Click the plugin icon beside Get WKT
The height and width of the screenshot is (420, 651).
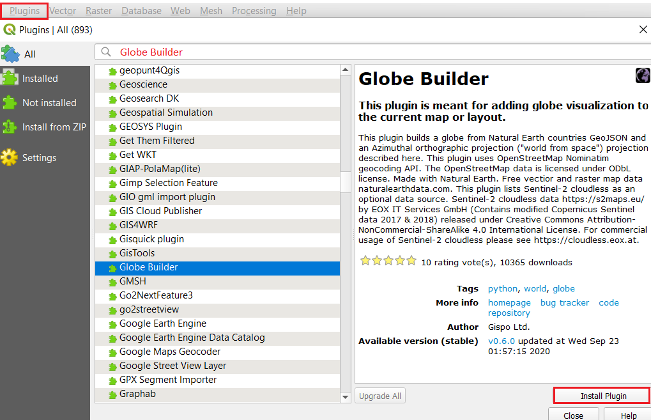point(112,156)
